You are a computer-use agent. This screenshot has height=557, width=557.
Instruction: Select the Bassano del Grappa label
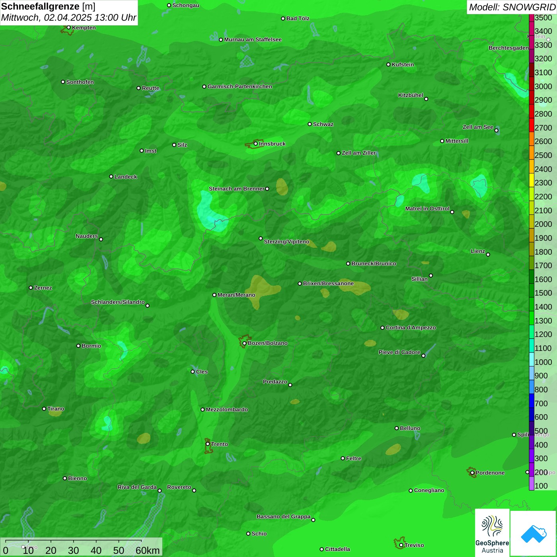(x=283, y=516)
